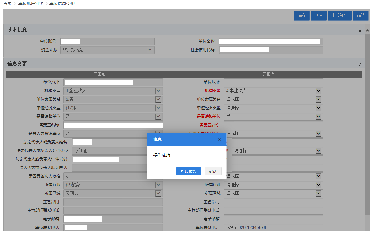
Task: Go to 首页 in the breadcrumb
Action: point(7,3)
